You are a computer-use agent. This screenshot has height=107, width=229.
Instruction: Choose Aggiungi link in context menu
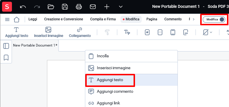pos(131,103)
